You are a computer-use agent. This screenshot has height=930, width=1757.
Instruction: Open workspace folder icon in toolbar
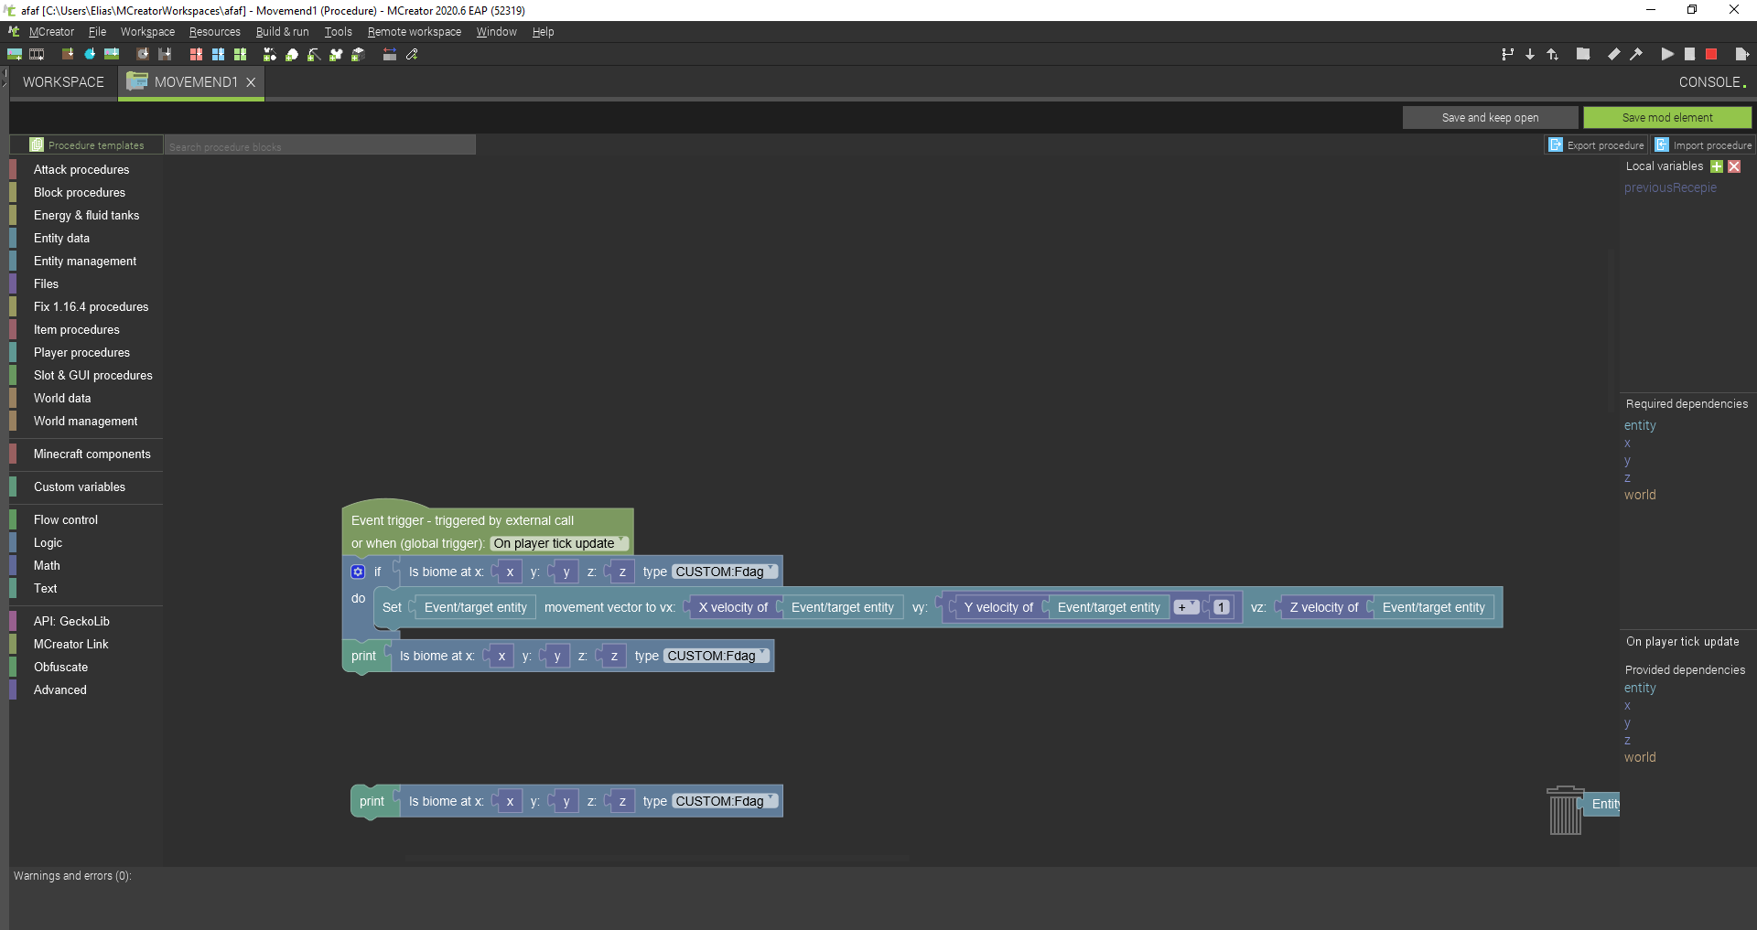[x=1582, y=54]
